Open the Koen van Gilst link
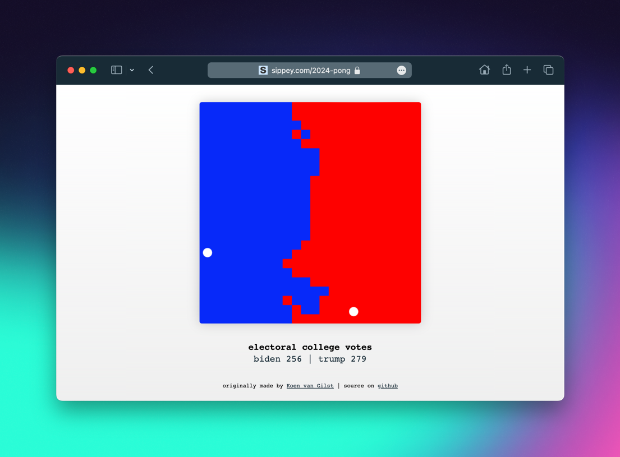 pyautogui.click(x=310, y=386)
